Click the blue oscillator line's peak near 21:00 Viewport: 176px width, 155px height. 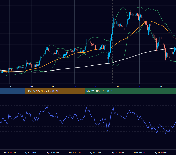(x=86, y=107)
